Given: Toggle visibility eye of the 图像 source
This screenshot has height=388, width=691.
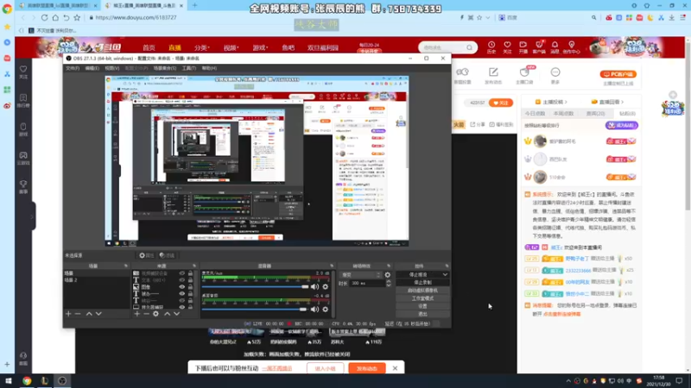Looking at the screenshot, I should click(x=181, y=287).
